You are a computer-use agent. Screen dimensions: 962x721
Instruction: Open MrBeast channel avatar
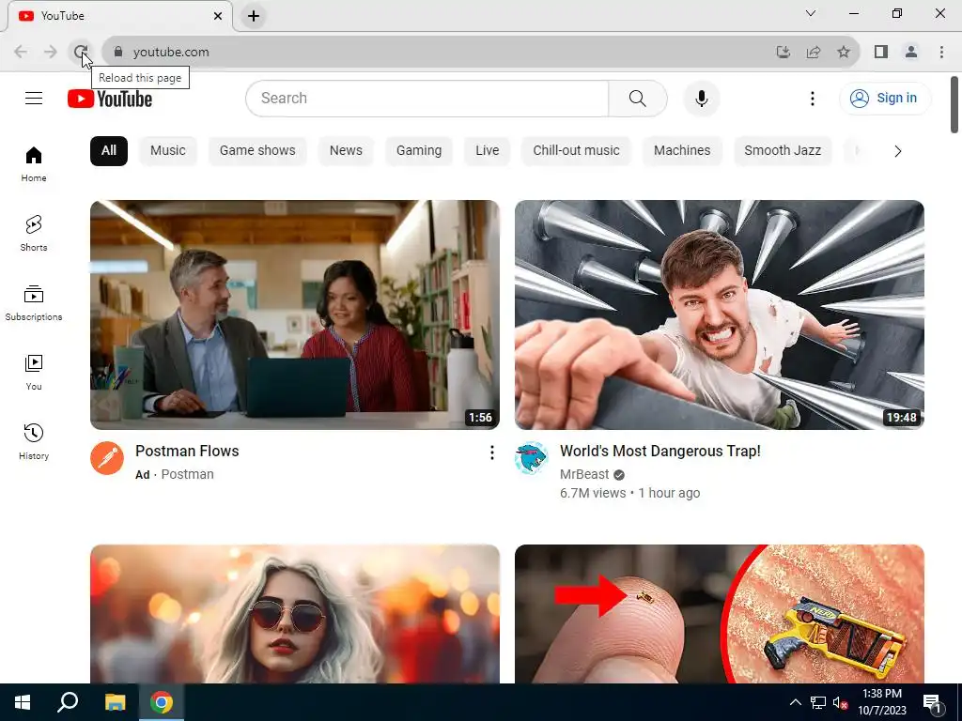(532, 458)
